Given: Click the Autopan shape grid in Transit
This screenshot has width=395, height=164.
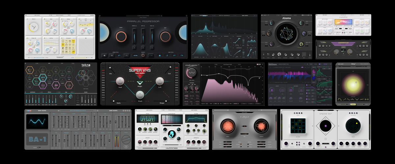Looking at the screenshot, I should coord(68,47).
